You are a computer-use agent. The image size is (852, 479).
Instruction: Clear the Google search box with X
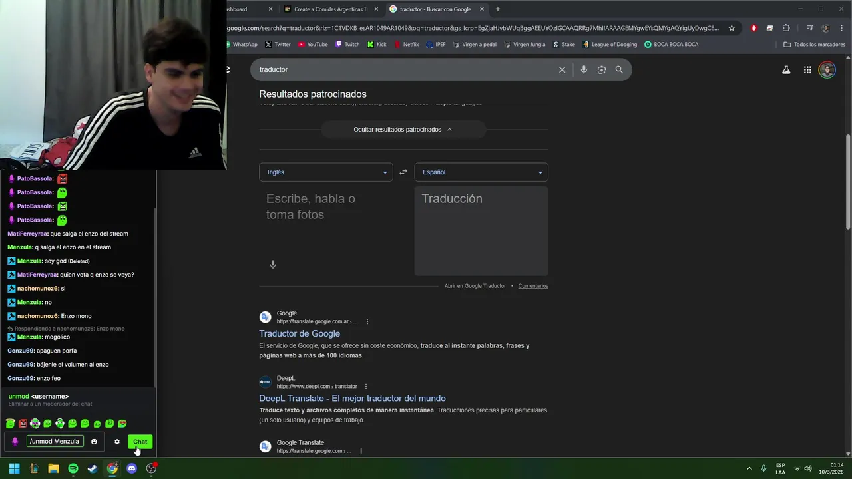coord(562,69)
